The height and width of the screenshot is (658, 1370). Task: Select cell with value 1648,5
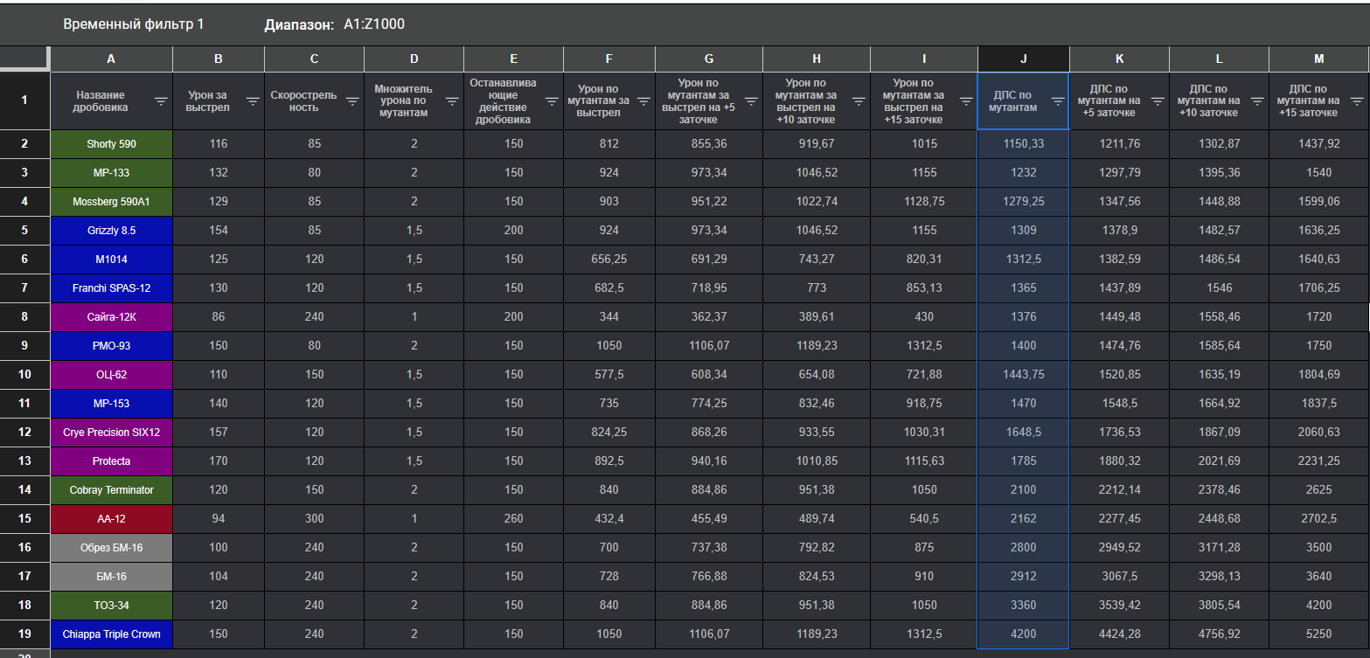coord(1023,432)
